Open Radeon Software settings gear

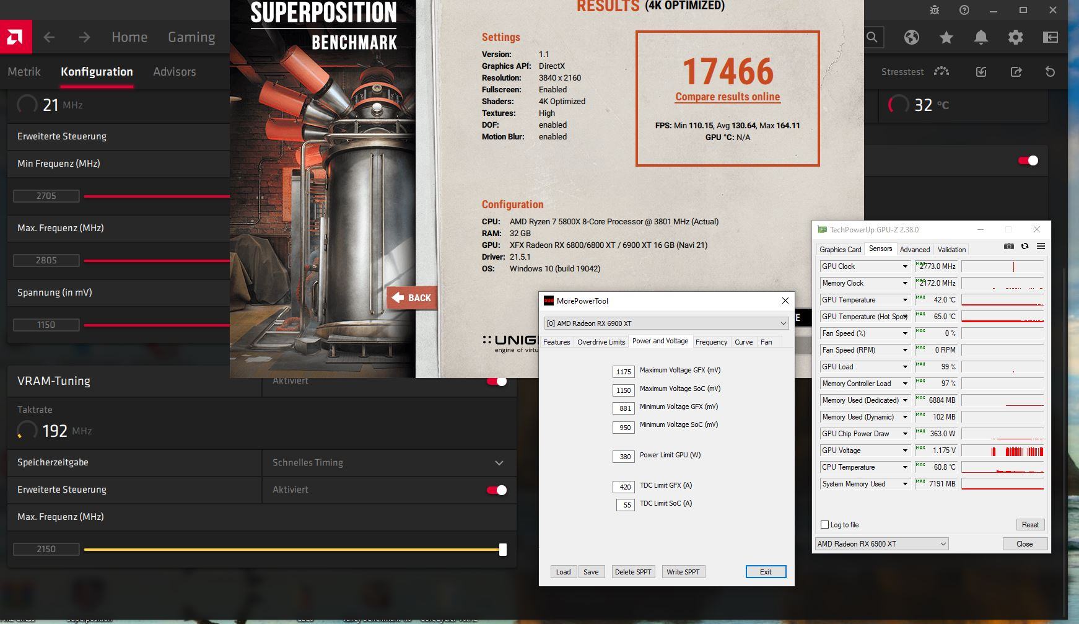coord(1015,37)
